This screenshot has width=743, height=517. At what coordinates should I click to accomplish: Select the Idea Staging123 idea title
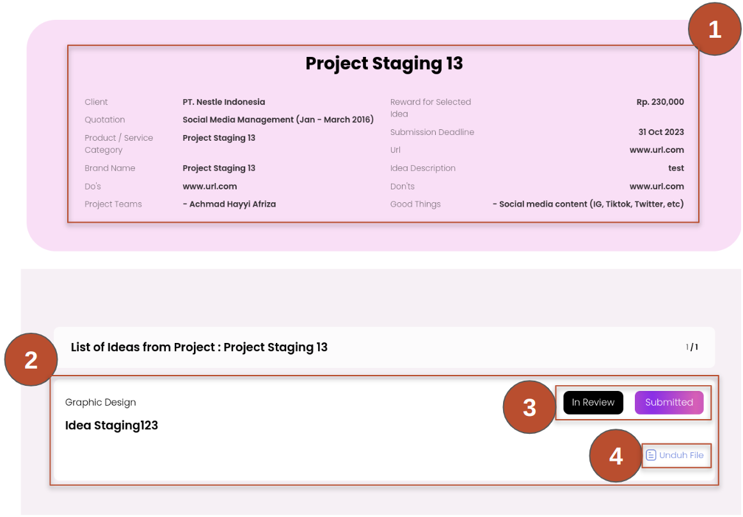point(111,426)
